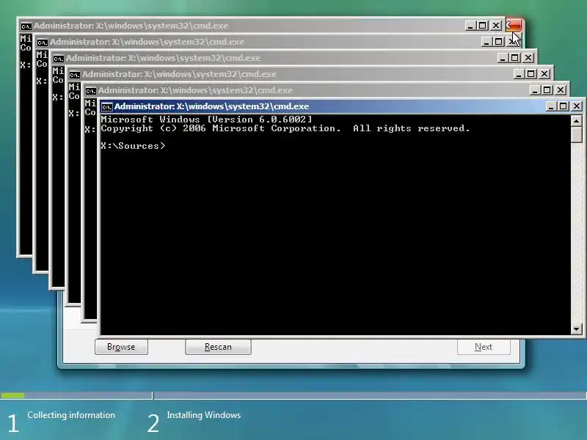This screenshot has width=587, height=440.
Task: Minimize the cmd window directly behind the front one
Action: coord(534,90)
